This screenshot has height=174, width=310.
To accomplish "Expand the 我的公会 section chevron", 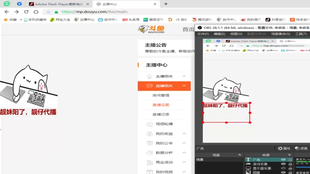I will point(184,143).
